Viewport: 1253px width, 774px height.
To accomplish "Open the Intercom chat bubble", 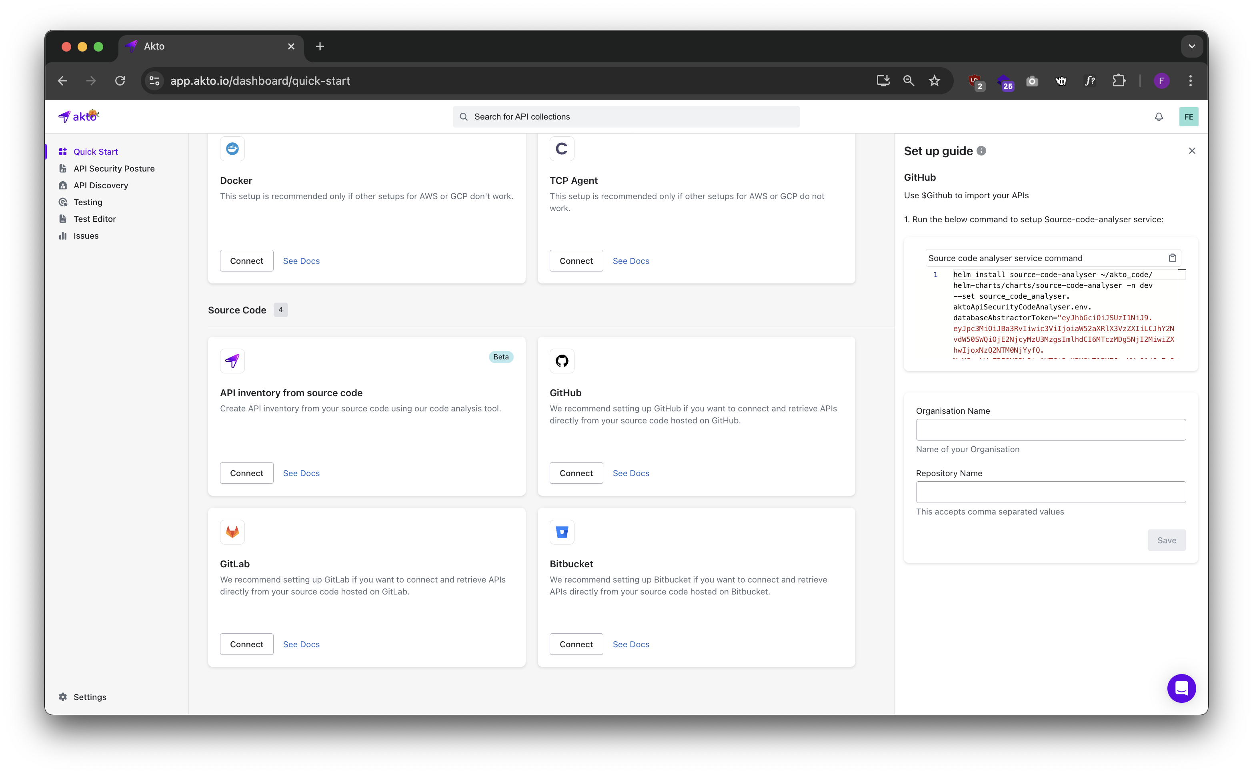I will click(x=1181, y=688).
